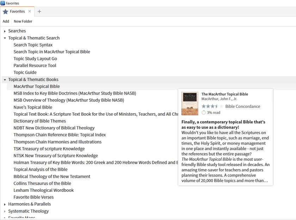Open TSK Treasury of scripture Knowledge
This screenshot has height=220, width=296.
point(49,149)
